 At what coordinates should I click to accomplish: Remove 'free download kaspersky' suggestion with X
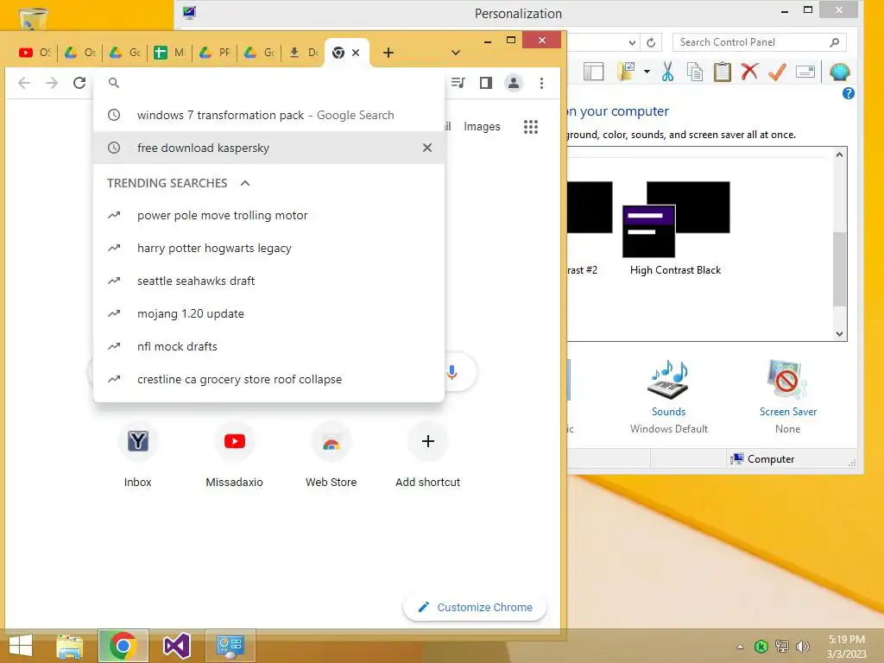click(x=427, y=148)
